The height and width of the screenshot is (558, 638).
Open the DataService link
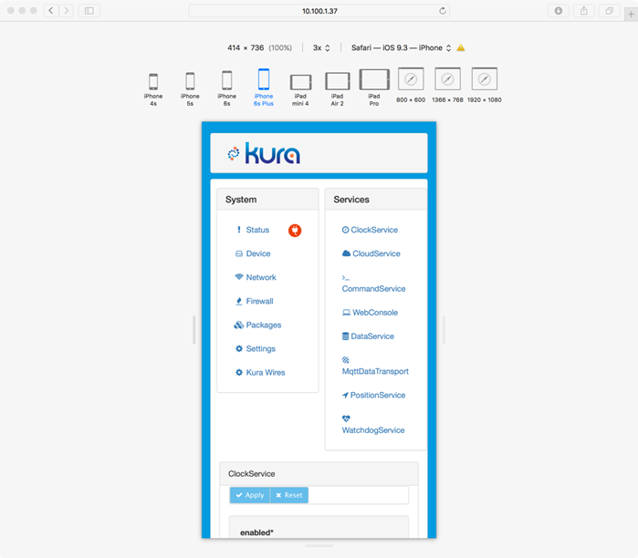tap(368, 336)
